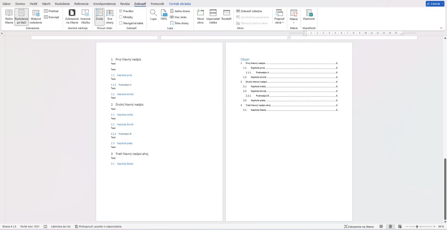Screen dimensions: 447x230
Task: Open the Rozloženie tab
Action: pyautogui.click(x=62, y=3)
